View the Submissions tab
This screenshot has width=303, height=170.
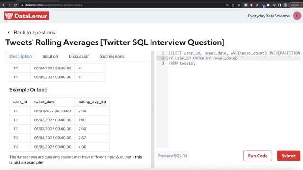click(112, 56)
